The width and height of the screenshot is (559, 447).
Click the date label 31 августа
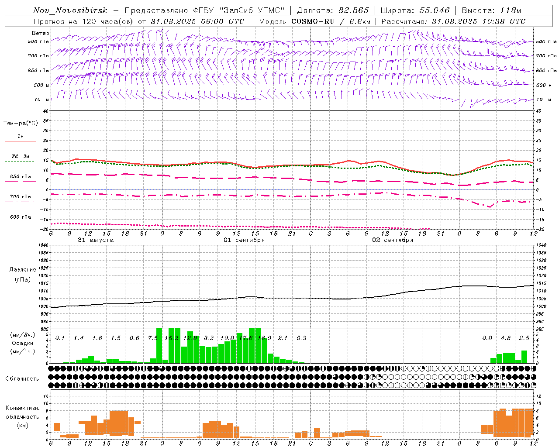pyautogui.click(x=96, y=240)
